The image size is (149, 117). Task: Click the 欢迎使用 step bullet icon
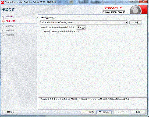tap(3, 17)
